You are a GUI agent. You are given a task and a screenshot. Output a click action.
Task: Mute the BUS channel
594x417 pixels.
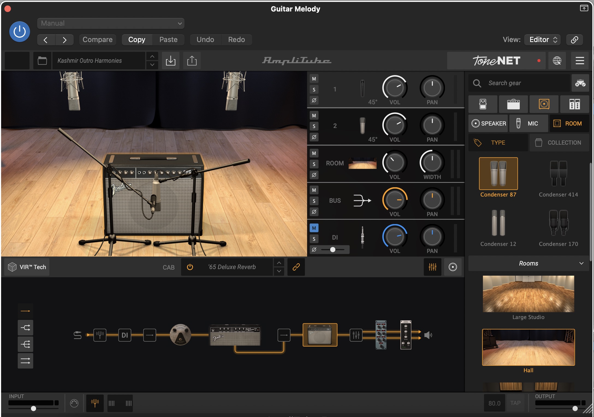click(314, 190)
